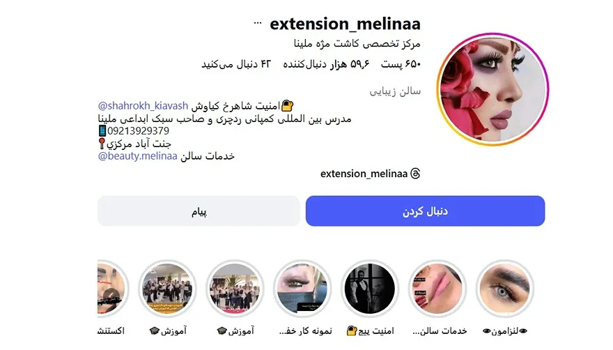Open the خدمات سالن lips highlight

437,289
